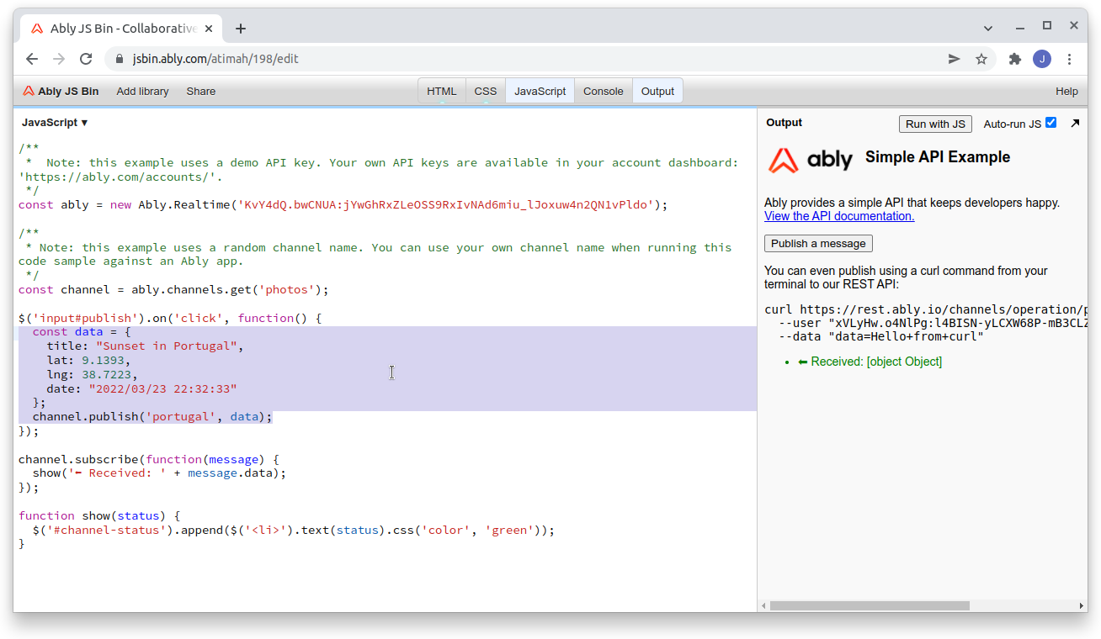Open the user profile avatar

click(1042, 59)
